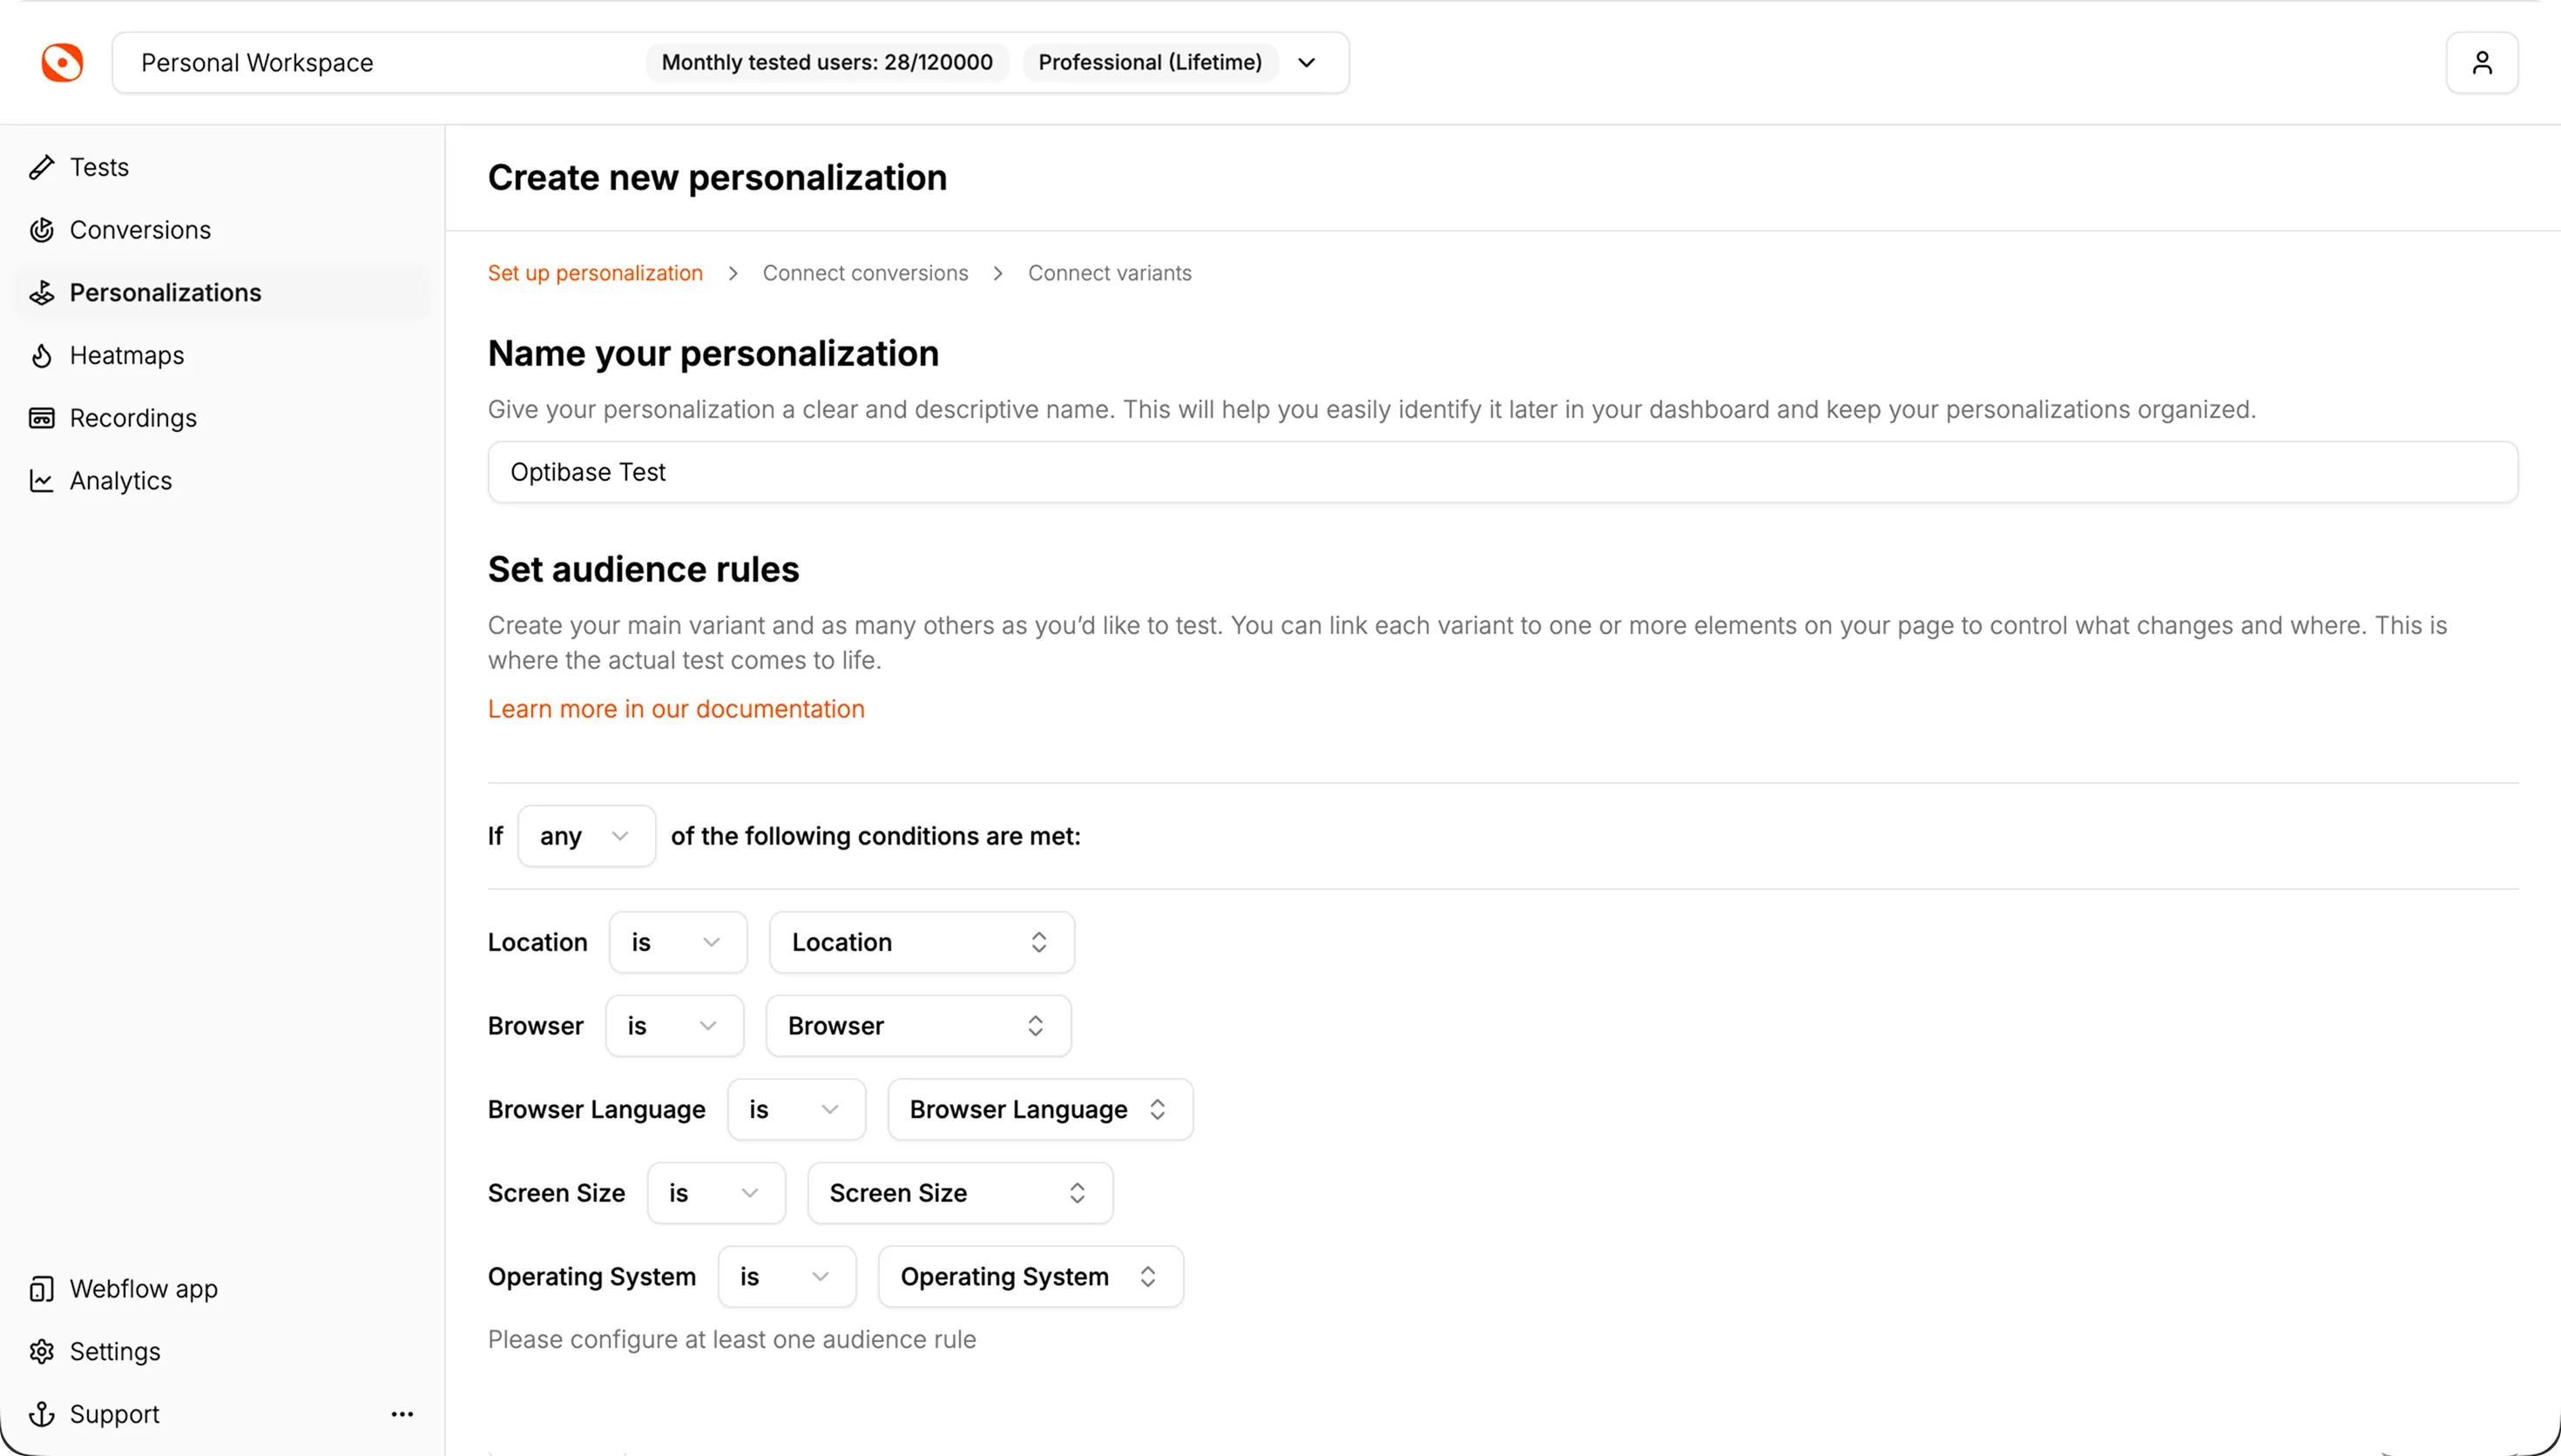The height and width of the screenshot is (1456, 2561).
Task: Click the Webflow app icon
Action: (x=41, y=1289)
